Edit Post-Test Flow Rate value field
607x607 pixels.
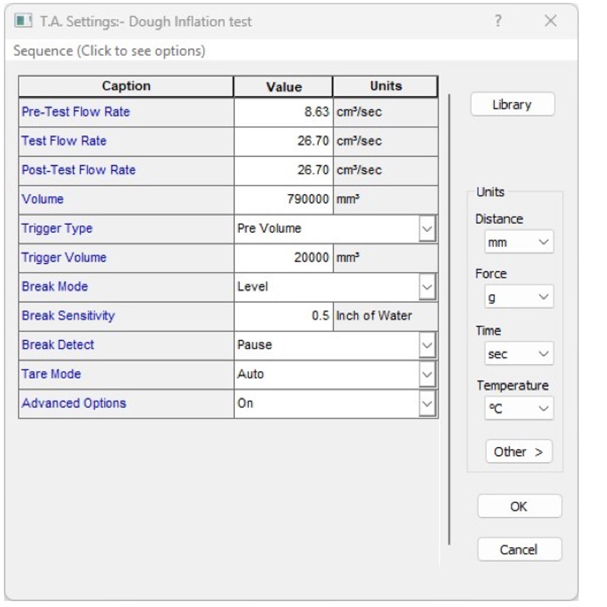click(x=283, y=171)
